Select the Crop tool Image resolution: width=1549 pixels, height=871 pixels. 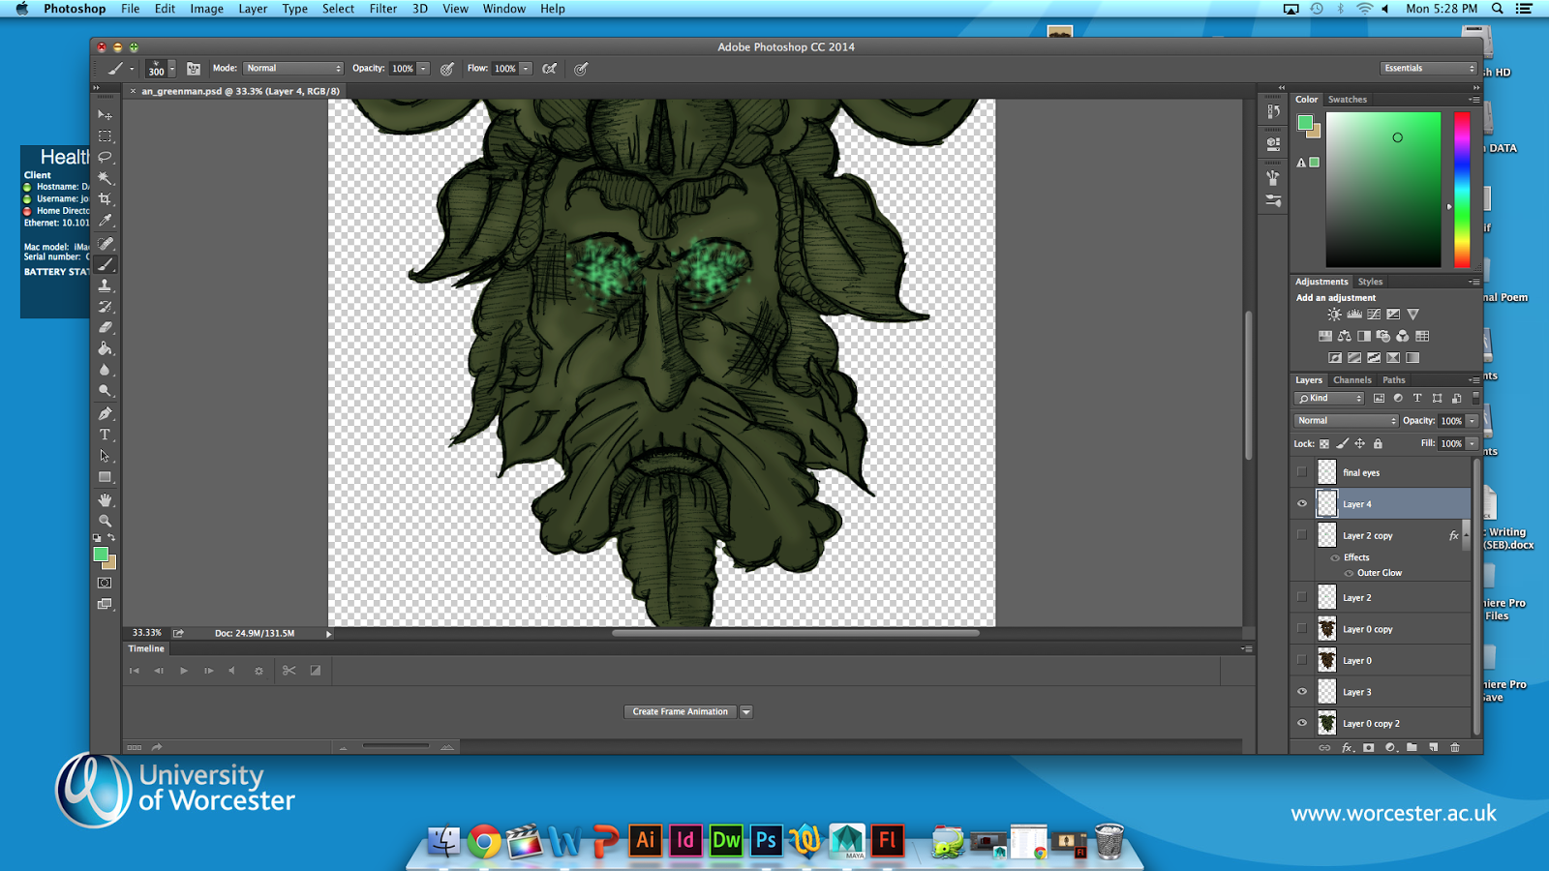[x=105, y=199]
